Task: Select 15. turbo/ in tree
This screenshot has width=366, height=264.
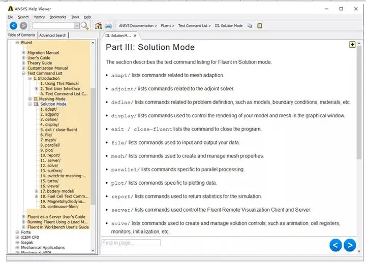Action: pos(49,181)
